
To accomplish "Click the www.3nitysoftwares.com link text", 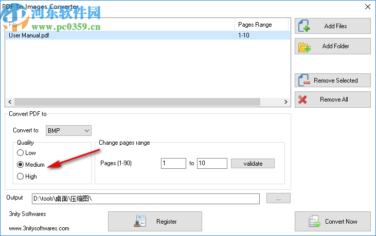I will click(x=39, y=228).
